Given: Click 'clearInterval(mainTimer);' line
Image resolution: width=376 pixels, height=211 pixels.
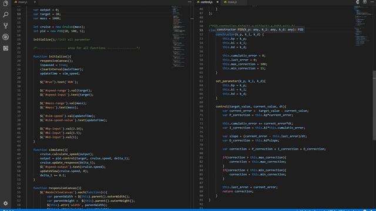Looking at the screenshot, I should pos(62,69).
